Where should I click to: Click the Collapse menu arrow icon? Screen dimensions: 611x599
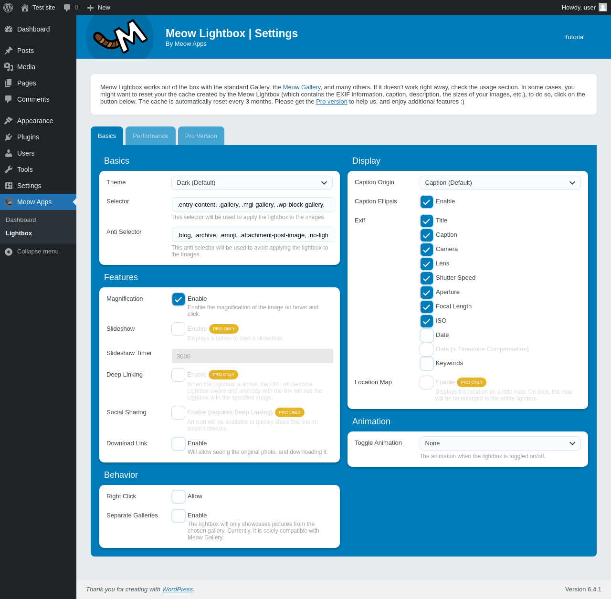click(9, 252)
